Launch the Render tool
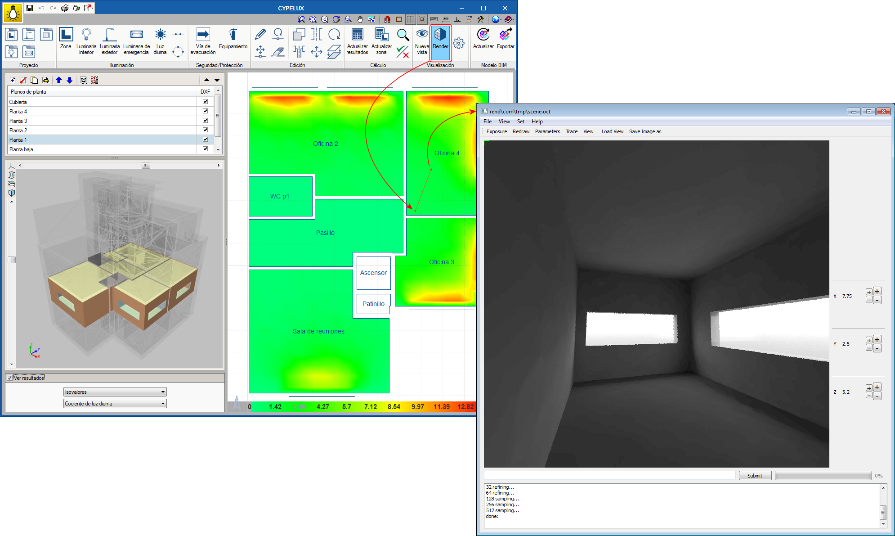 pyautogui.click(x=440, y=43)
